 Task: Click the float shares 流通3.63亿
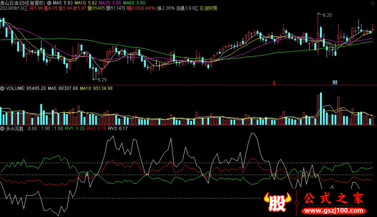pos(187,8)
